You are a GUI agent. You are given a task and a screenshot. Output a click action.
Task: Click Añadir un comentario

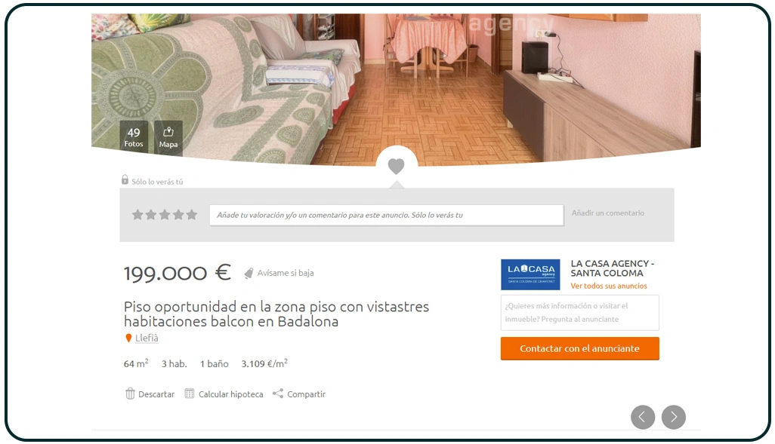607,213
